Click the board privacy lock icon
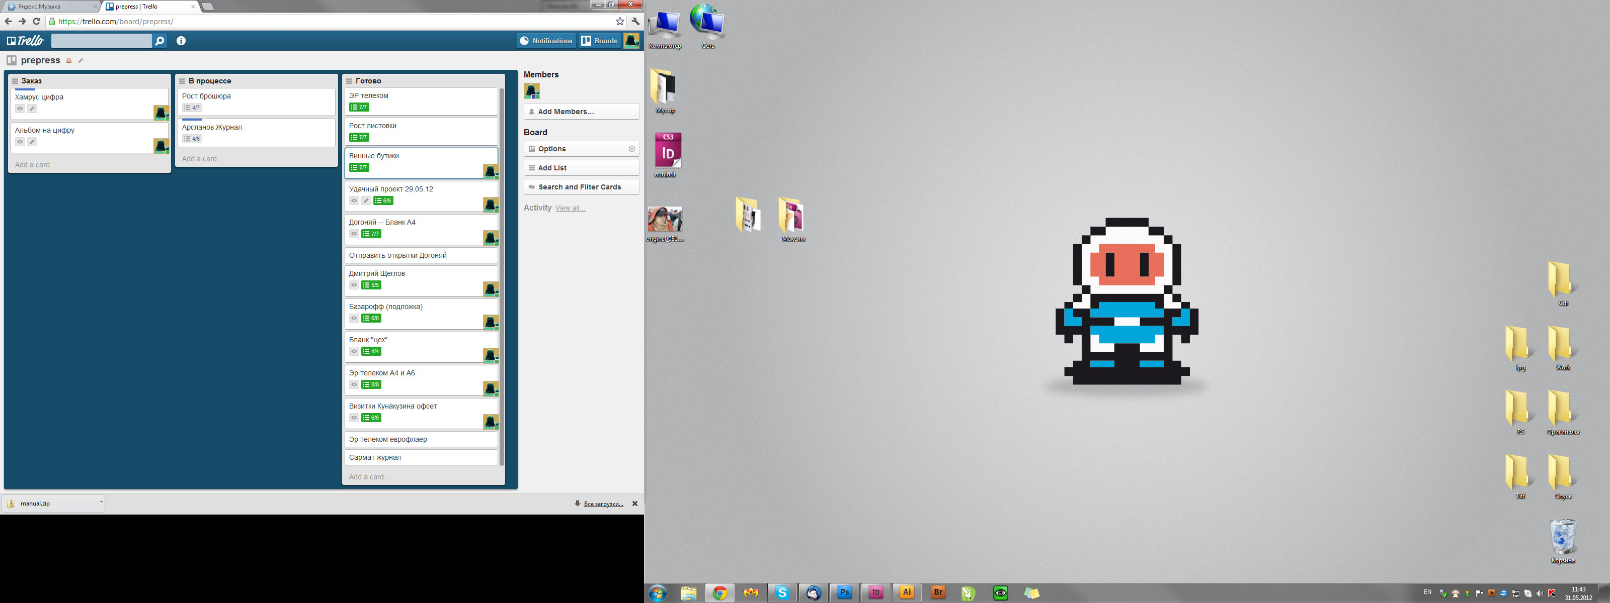Screen dimensions: 1610x603 point(69,60)
